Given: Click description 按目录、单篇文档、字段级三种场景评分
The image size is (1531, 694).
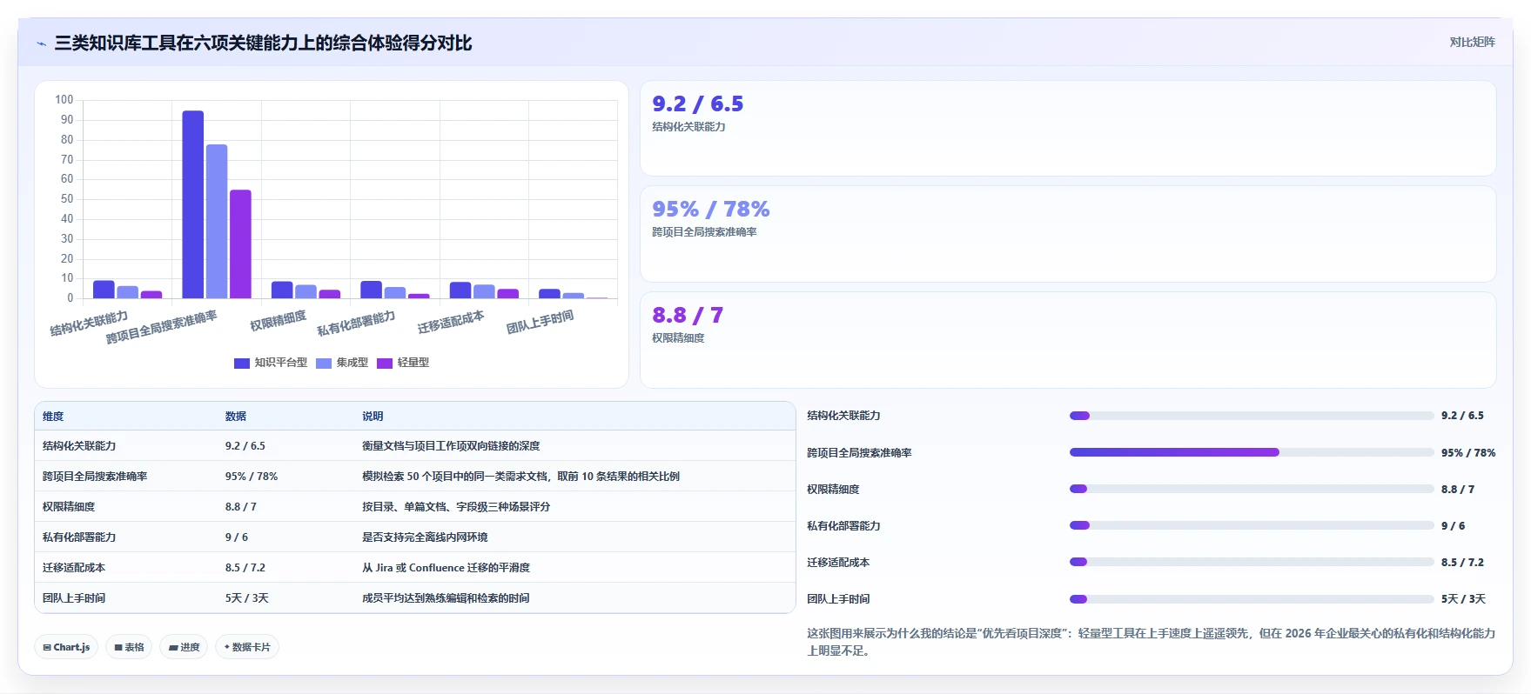Looking at the screenshot, I should tap(456, 507).
